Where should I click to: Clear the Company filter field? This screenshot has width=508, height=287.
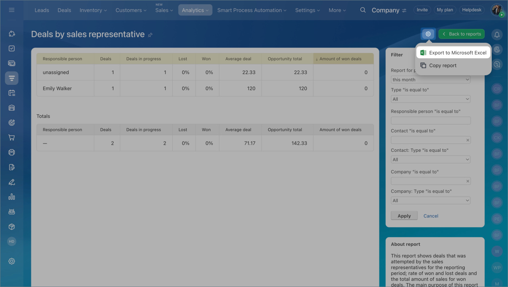coord(468,181)
